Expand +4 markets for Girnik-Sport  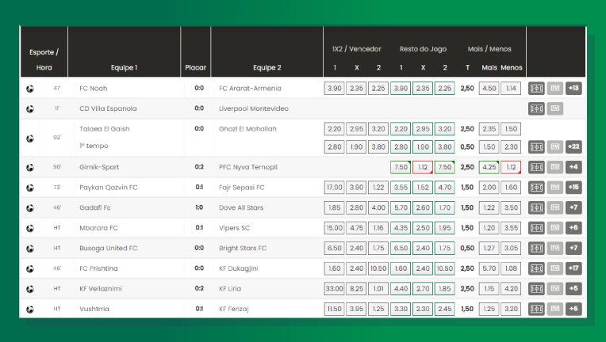click(x=573, y=167)
